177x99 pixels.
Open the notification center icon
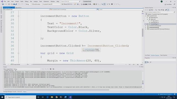(x=174, y=97)
